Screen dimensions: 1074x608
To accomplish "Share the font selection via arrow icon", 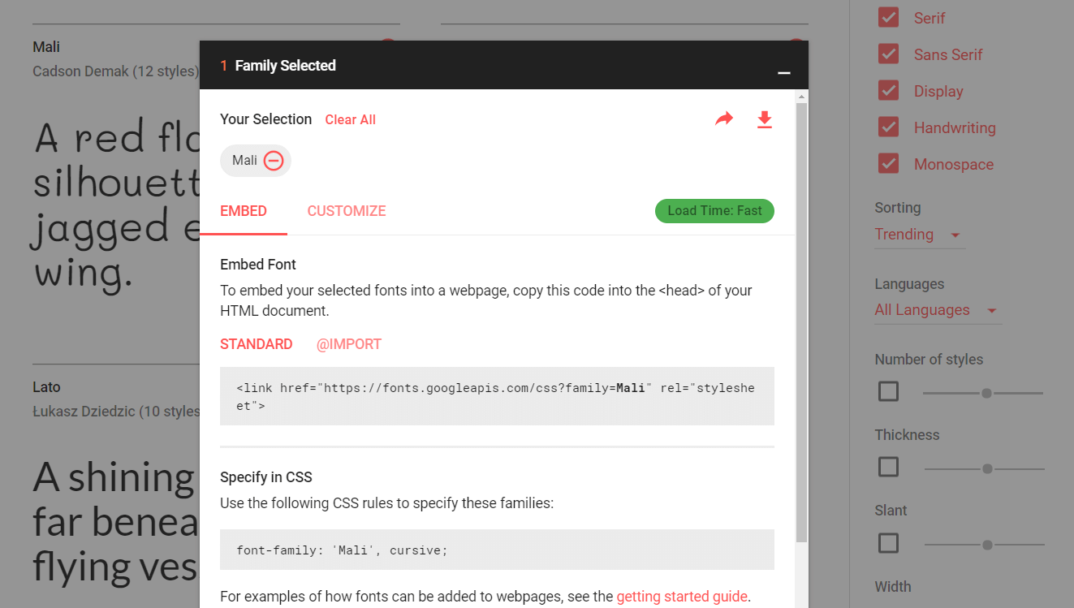I will (x=723, y=119).
